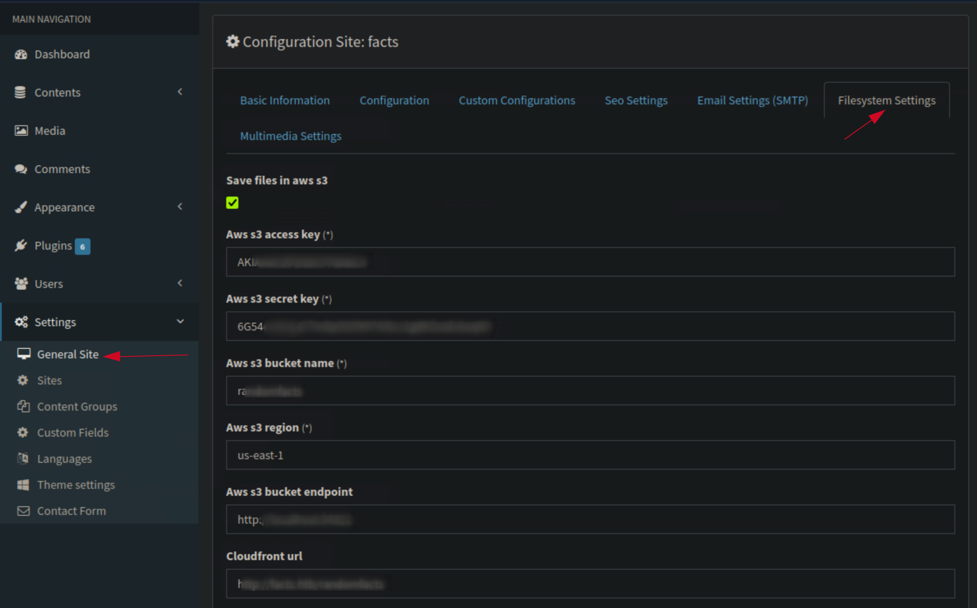Click the Comments speech bubbles icon

tap(20, 169)
